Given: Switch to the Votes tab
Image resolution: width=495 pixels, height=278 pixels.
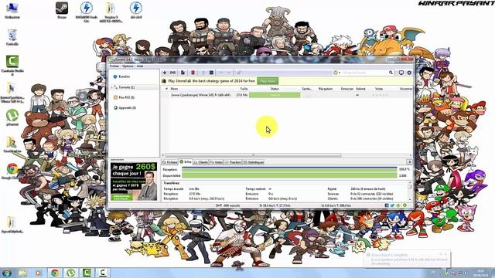Looking at the screenshot, I should click(x=217, y=162).
